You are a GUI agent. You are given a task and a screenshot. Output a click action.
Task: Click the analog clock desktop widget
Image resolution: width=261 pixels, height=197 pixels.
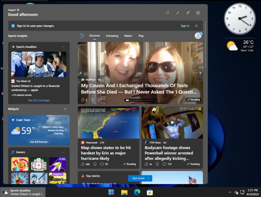(x=240, y=19)
